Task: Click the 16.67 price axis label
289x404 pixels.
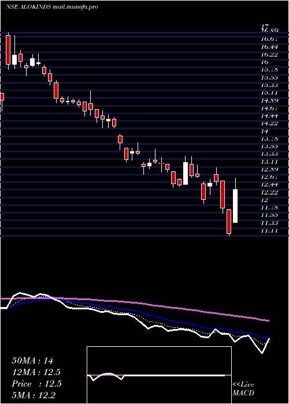Action: point(269,39)
